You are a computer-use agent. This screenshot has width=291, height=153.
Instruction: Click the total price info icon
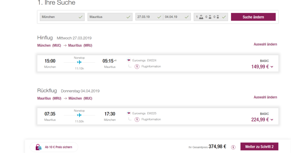pos(233,147)
